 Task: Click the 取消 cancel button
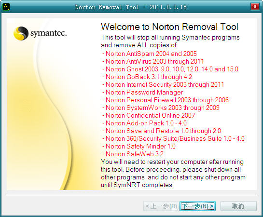point(238,206)
